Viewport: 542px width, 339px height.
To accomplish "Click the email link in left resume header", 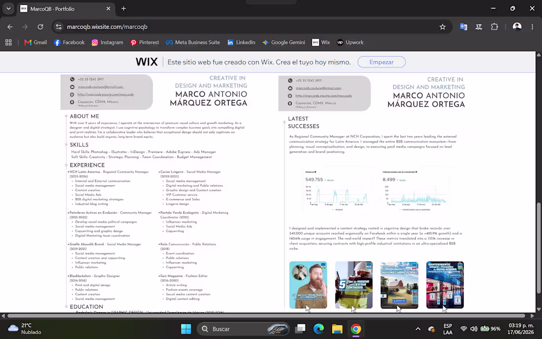I will point(101,87).
